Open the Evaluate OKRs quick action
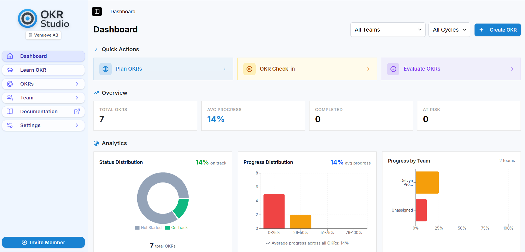This screenshot has width=525, height=252. click(x=451, y=69)
